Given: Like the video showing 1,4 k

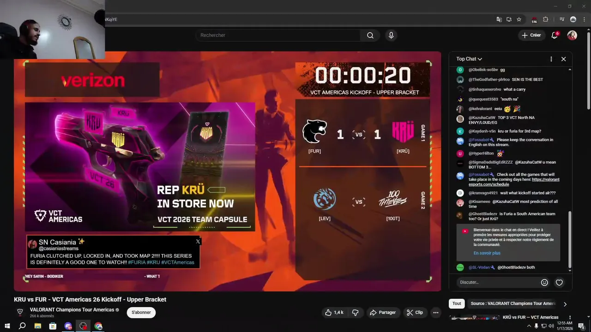Looking at the screenshot, I should (334, 313).
